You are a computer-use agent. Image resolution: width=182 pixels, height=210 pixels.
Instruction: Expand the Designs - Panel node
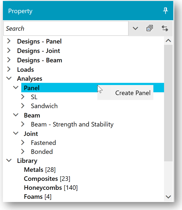click(x=9, y=41)
